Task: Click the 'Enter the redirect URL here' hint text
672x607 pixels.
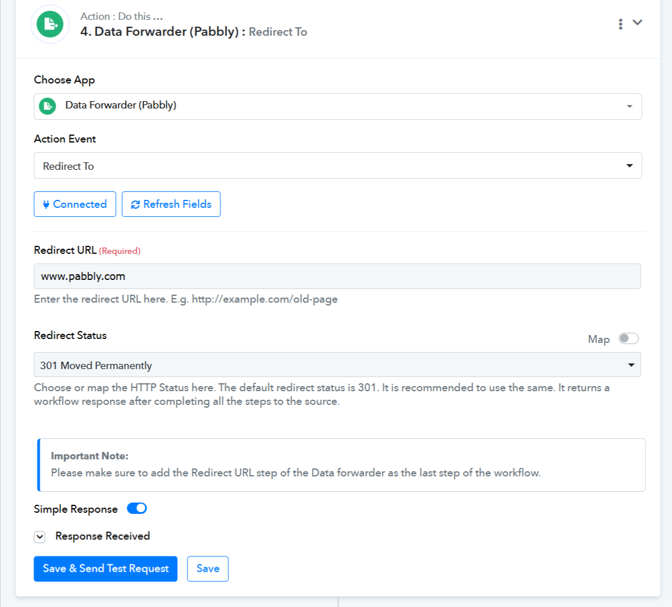Action: coord(186,299)
